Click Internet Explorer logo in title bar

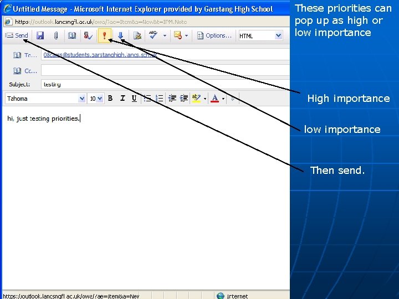8,9
